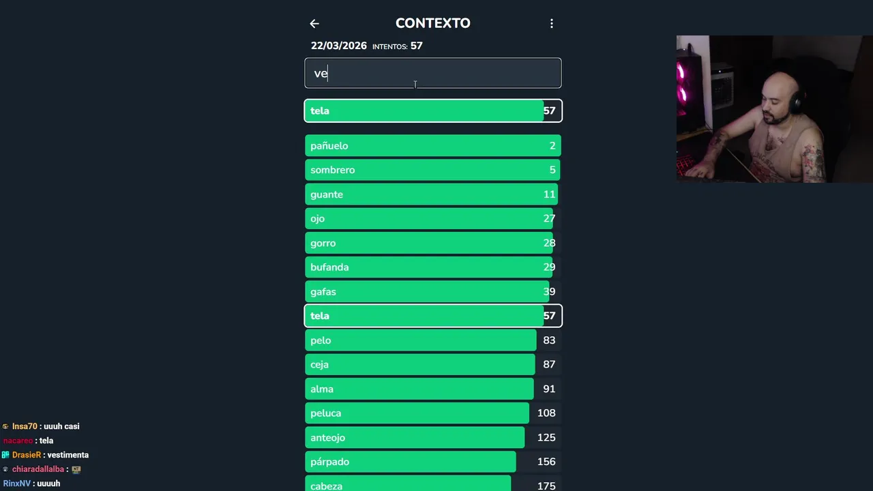Click the 'cabeza' guess row
The height and width of the screenshot is (491, 873).
[433, 483]
